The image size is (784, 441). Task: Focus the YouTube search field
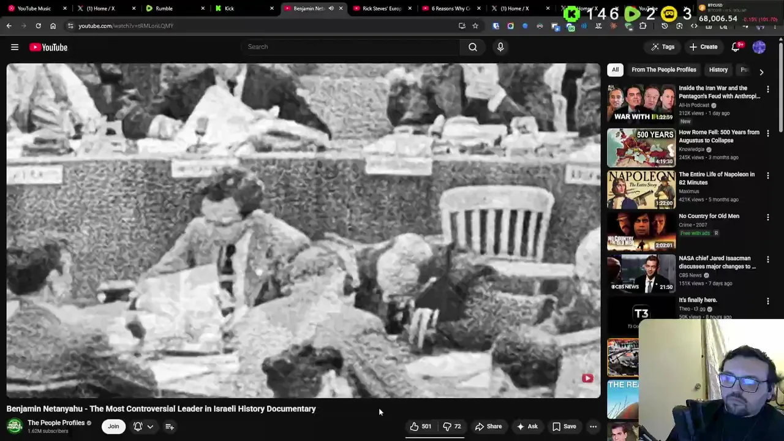pyautogui.click(x=350, y=47)
